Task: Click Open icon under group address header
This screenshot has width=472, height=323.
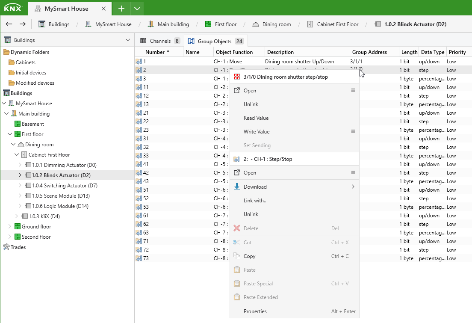Action: [x=237, y=90]
